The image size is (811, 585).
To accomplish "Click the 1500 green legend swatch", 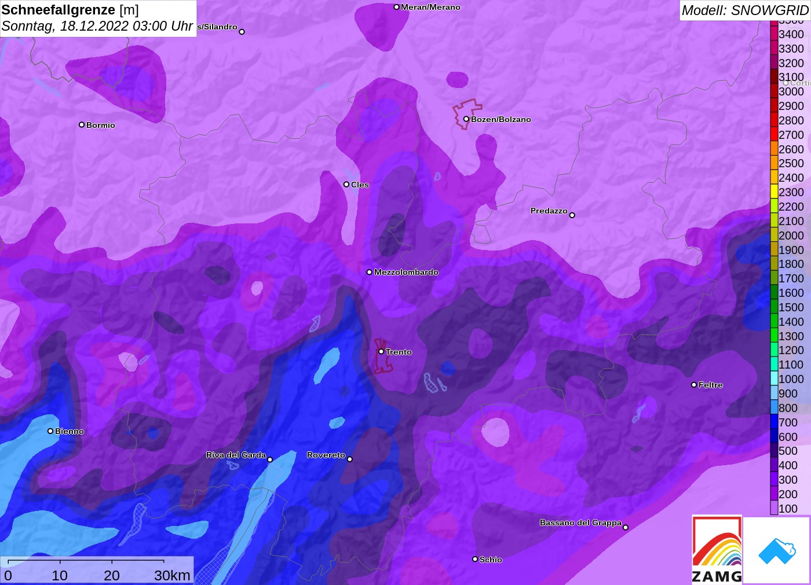I will [774, 307].
